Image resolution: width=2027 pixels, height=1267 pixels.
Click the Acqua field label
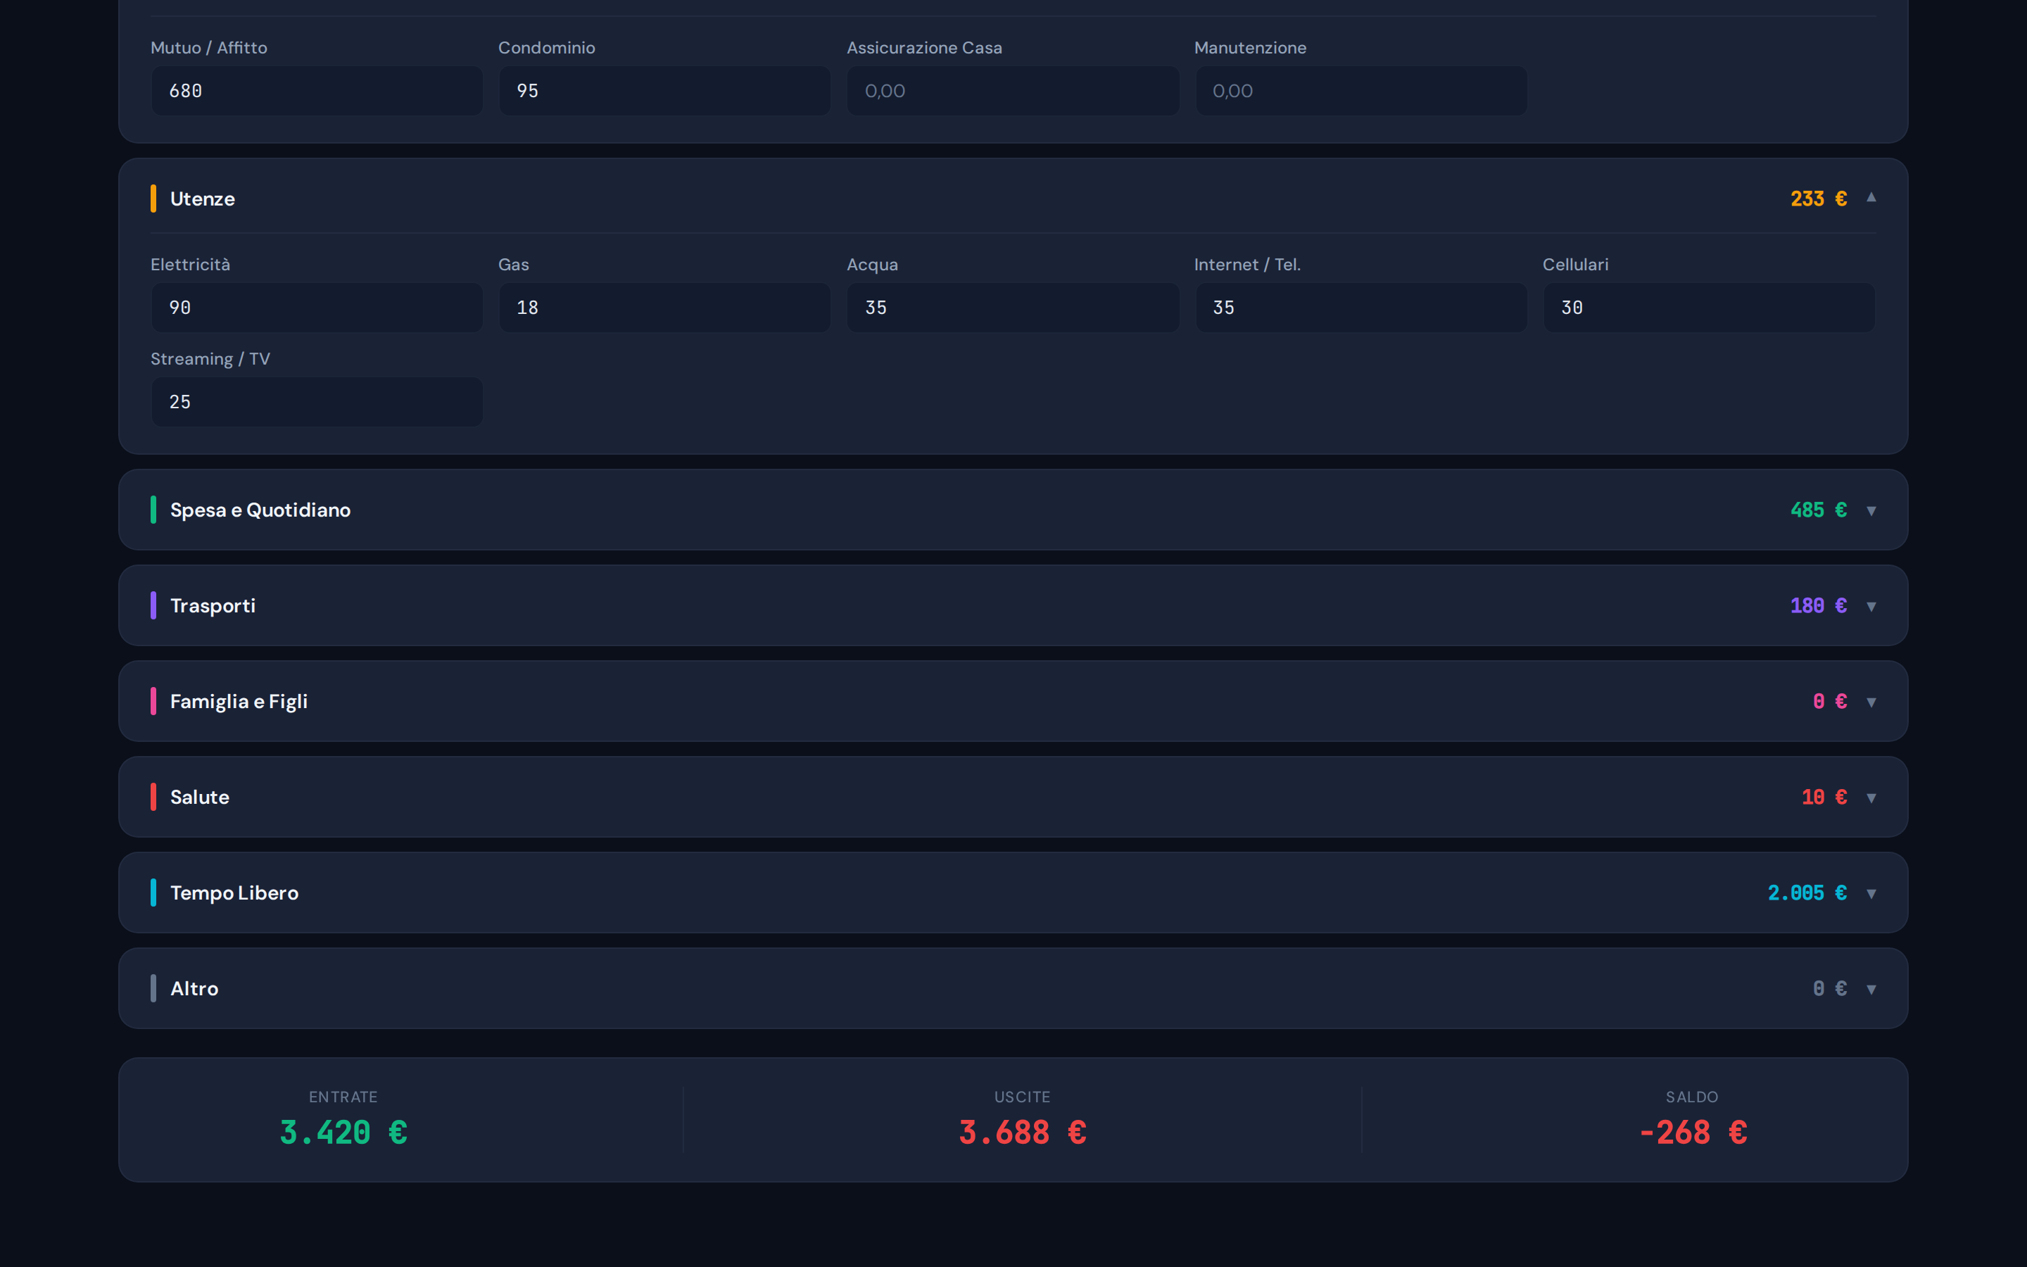pos(872,265)
